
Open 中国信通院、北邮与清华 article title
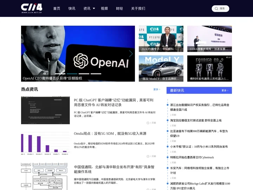coord(114,169)
